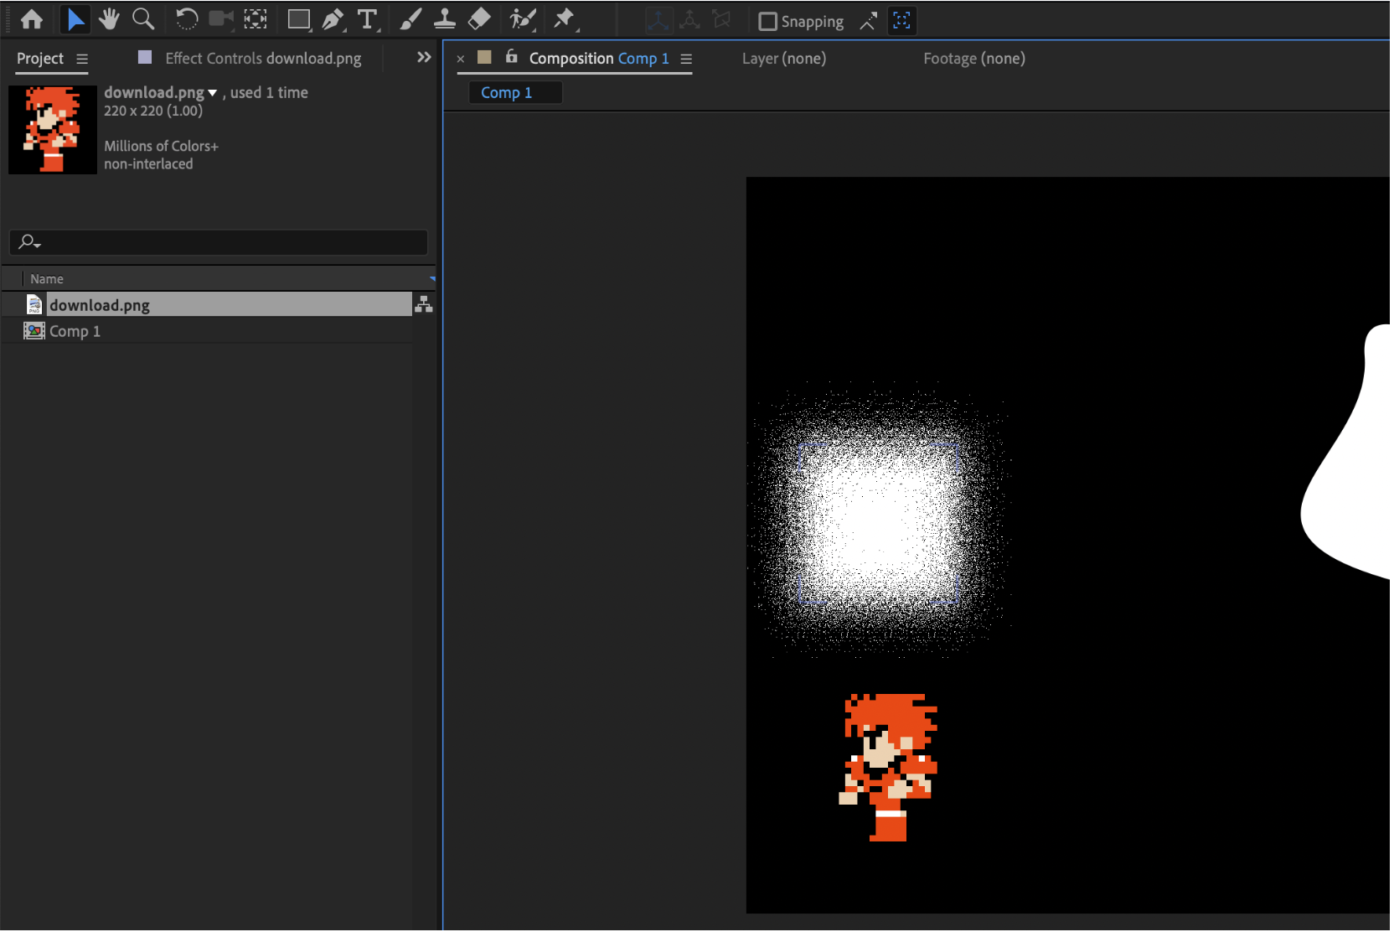Open project flowchart view icon
The image size is (1394, 937).
(424, 304)
